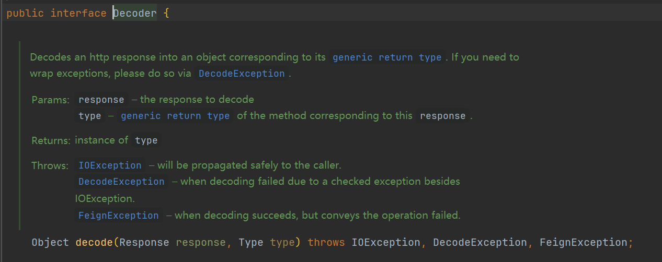Screen dimensions: 662x262
Task: Click the 'Params:' label in documentation
Action: (50, 100)
